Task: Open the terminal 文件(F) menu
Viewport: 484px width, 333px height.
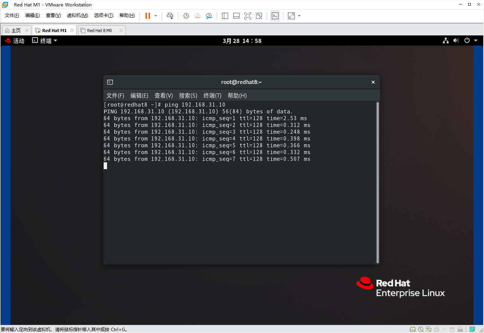Action: (x=115, y=96)
